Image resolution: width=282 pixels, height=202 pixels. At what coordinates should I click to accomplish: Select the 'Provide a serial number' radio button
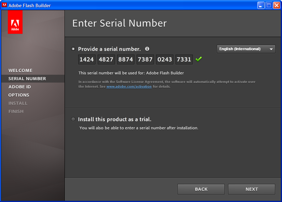pos(73,49)
